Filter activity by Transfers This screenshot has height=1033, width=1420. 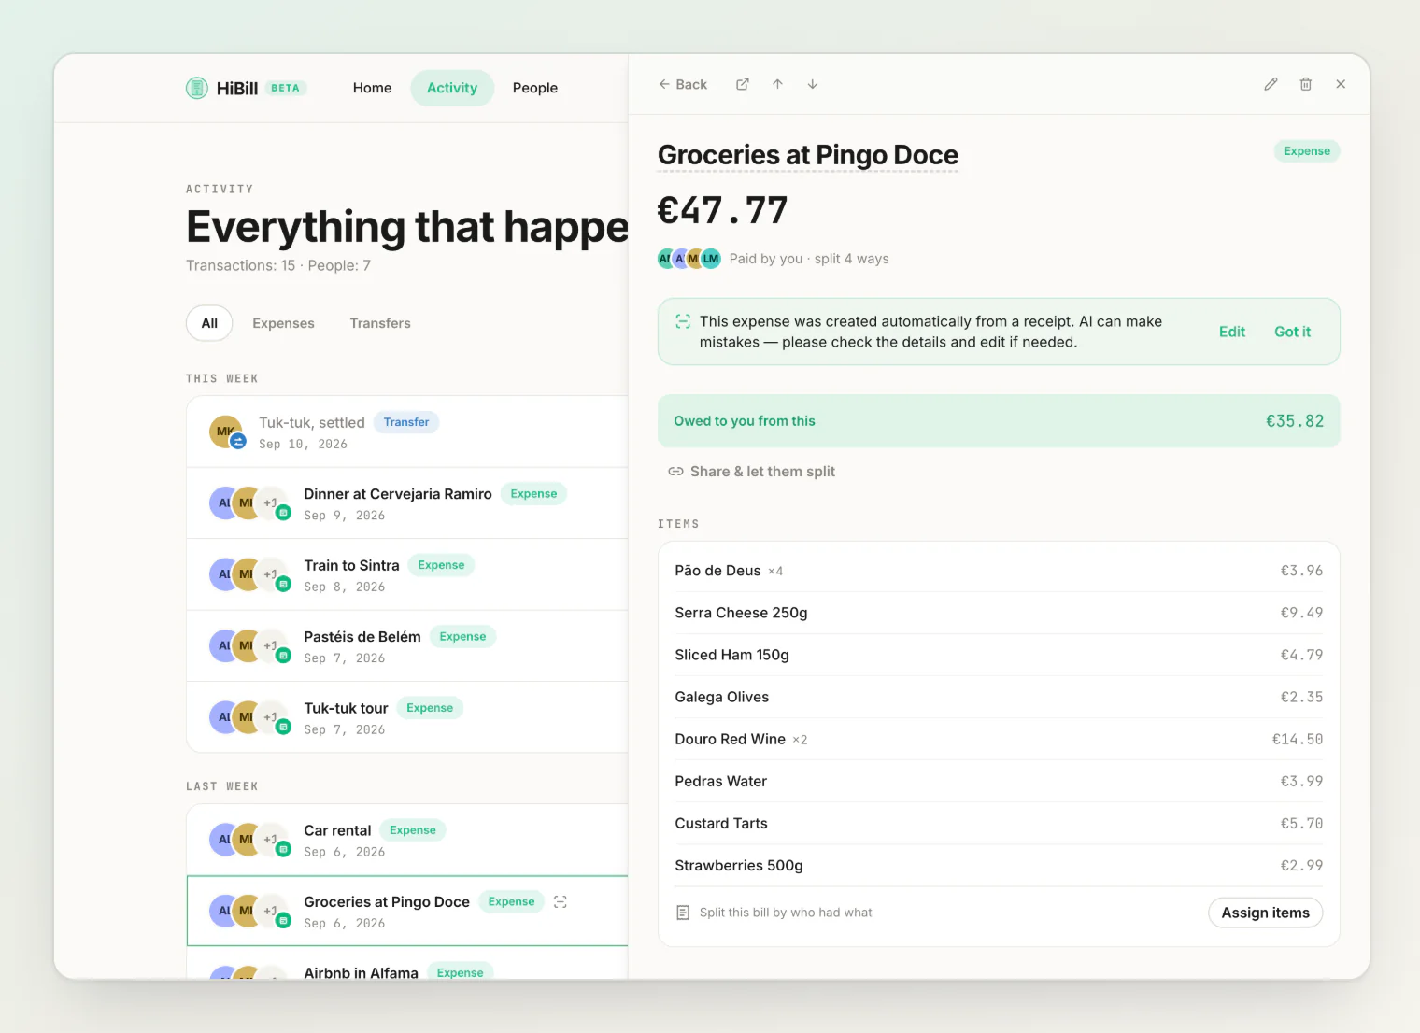[380, 323]
